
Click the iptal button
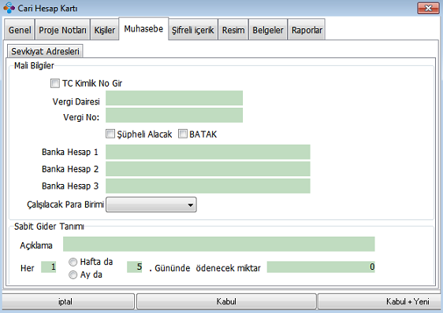point(68,301)
